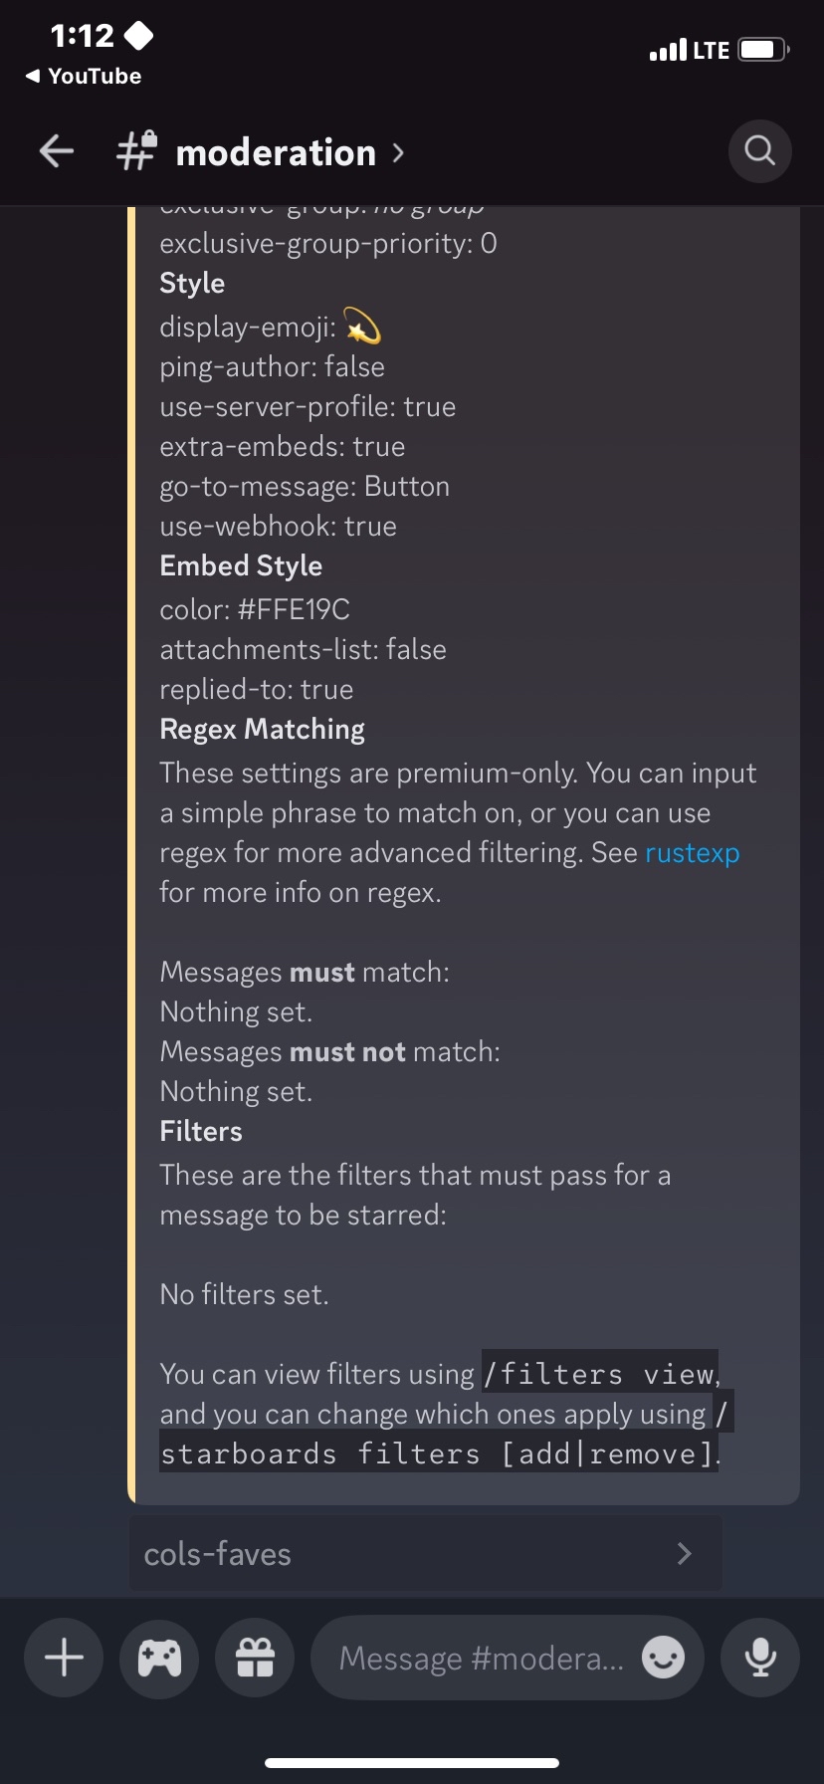824x1784 pixels.
Task: Open the rustexp link
Action: [x=692, y=853]
